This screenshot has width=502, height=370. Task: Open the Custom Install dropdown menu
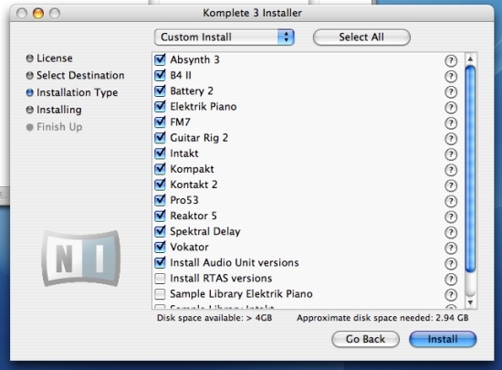coord(224,37)
